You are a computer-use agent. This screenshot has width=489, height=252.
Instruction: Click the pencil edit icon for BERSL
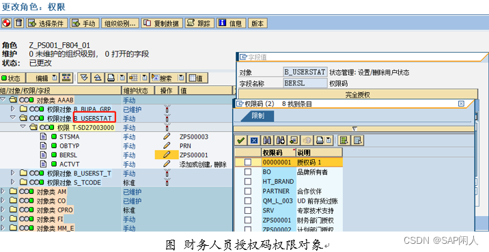(167, 155)
